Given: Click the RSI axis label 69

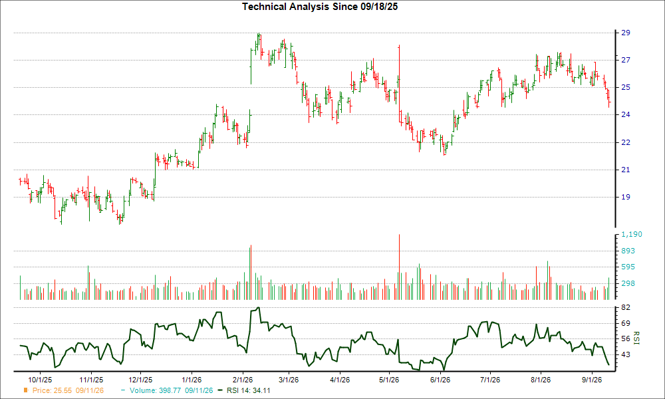Looking at the screenshot, I should (x=626, y=324).
